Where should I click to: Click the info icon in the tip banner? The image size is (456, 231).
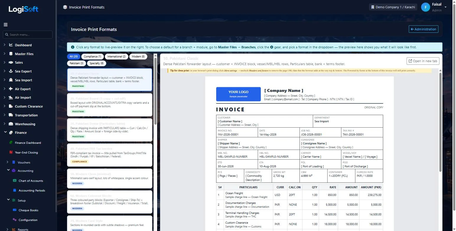(x=72, y=47)
